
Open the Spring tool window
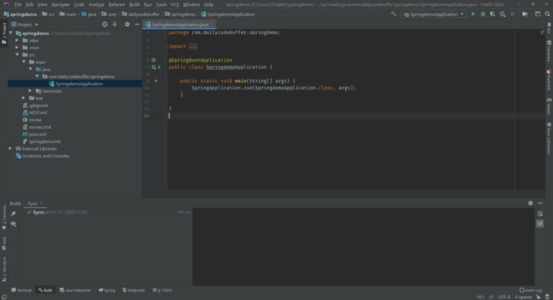(x=107, y=290)
